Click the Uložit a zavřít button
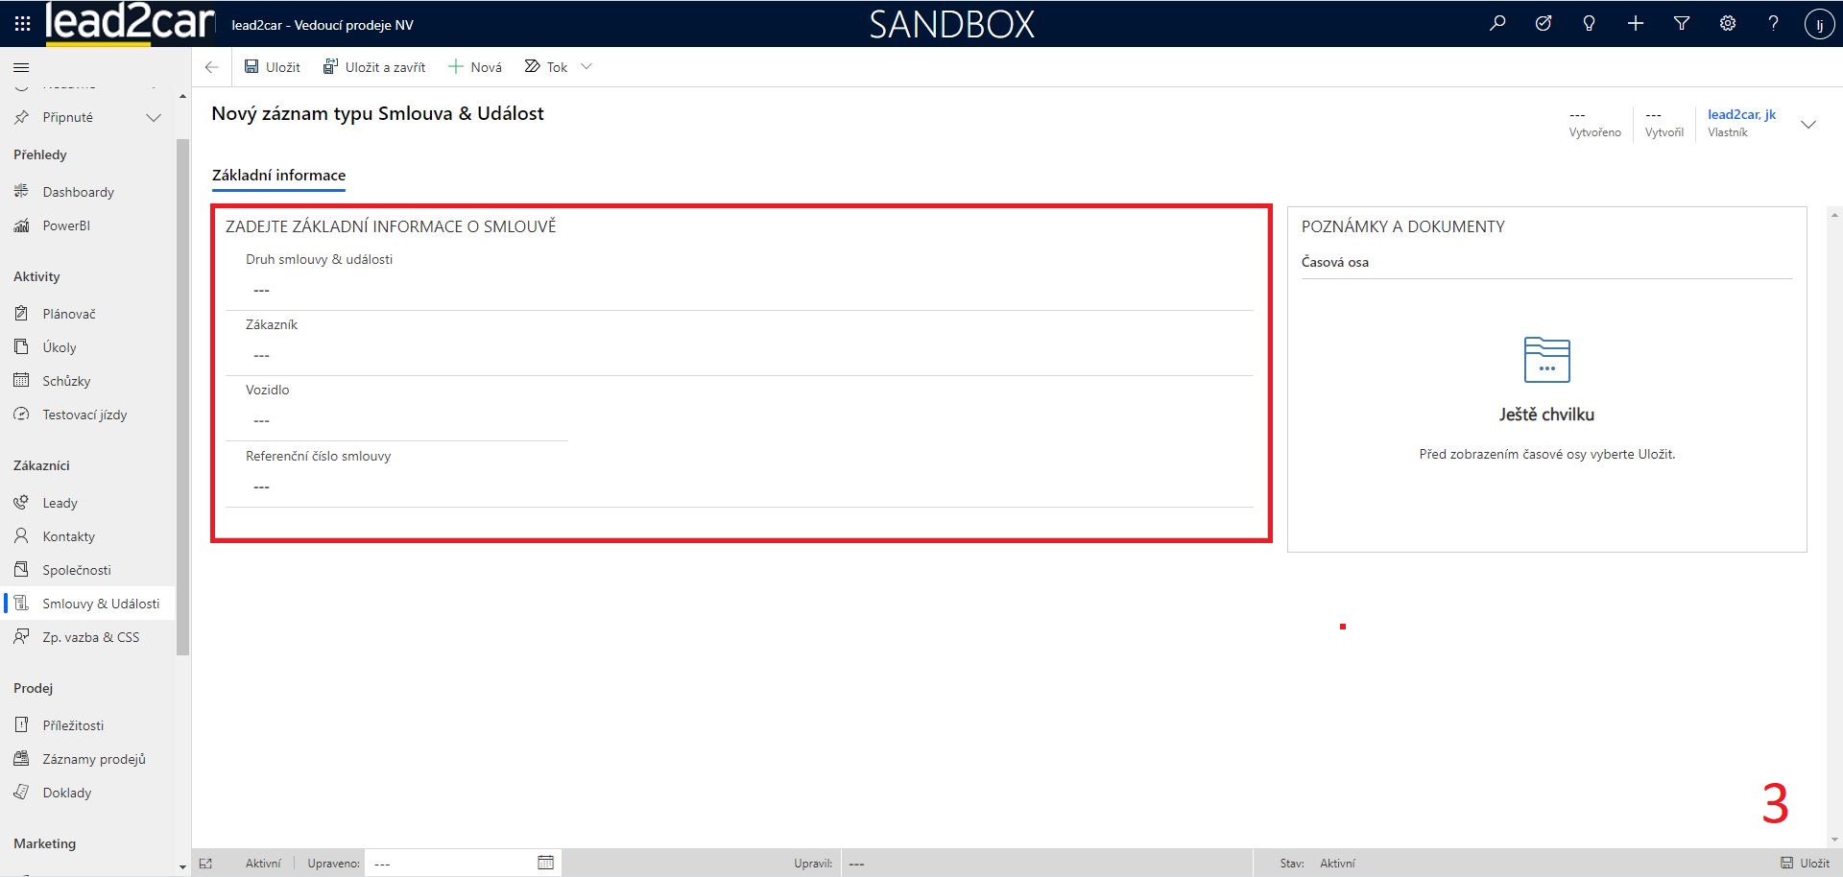 [374, 67]
